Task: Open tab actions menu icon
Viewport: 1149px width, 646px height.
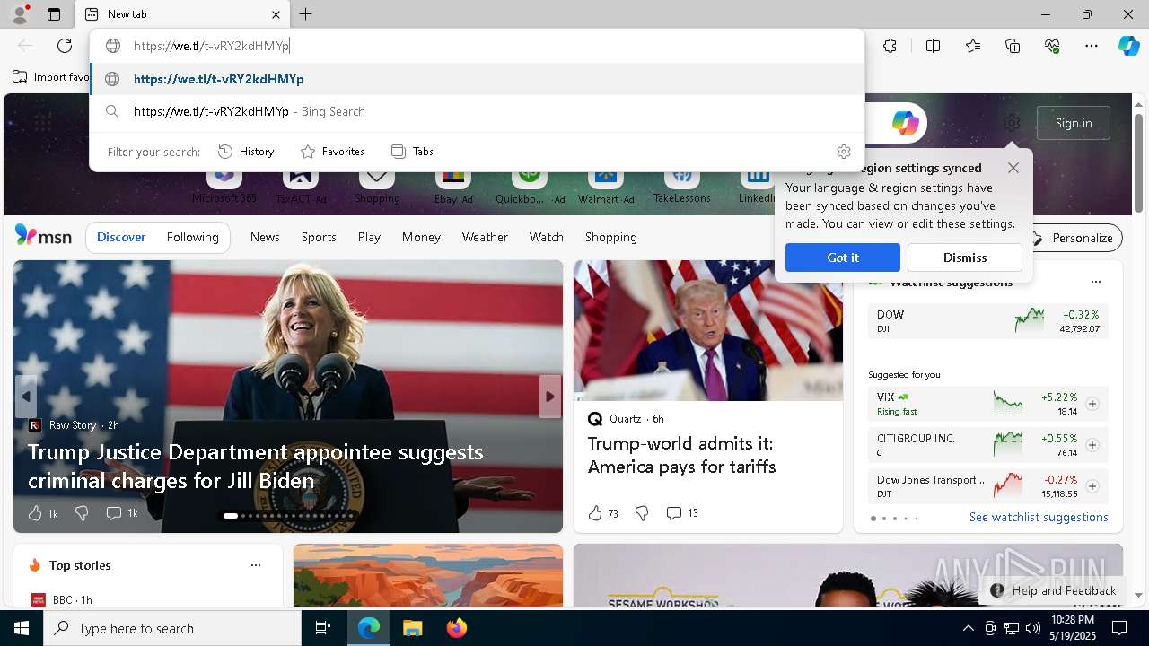Action: click(54, 14)
